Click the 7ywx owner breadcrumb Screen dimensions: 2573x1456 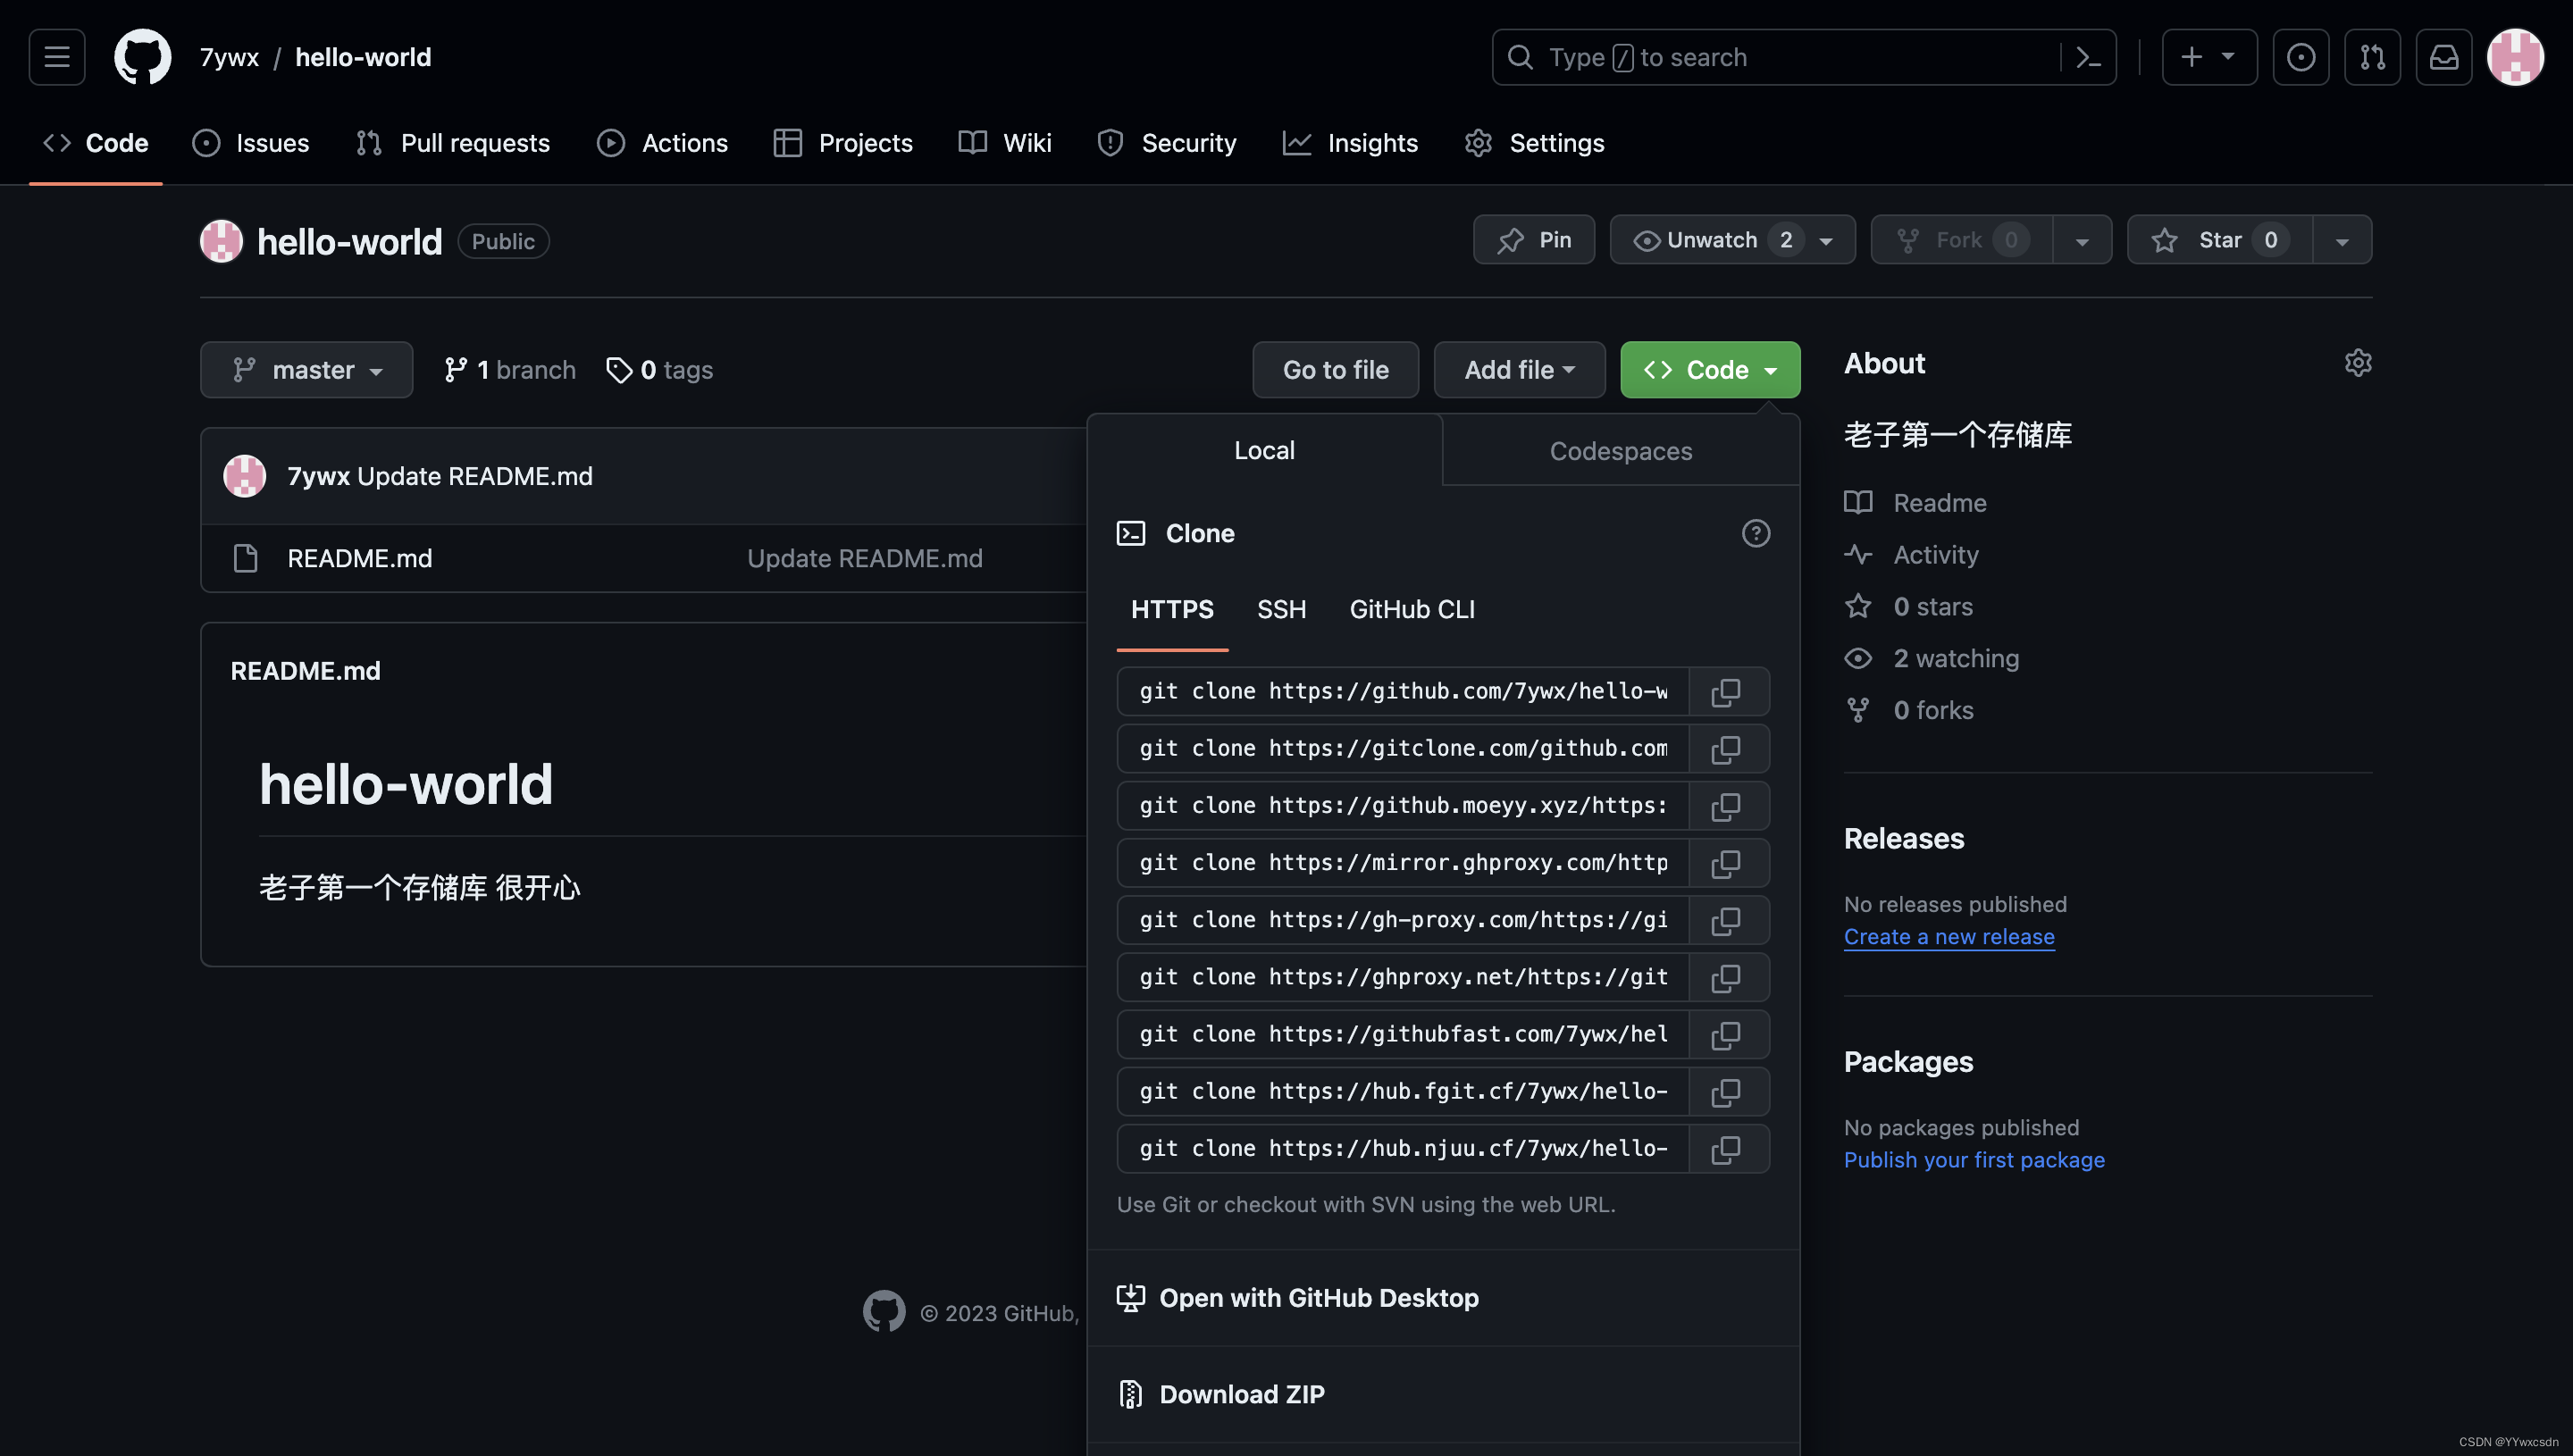(229, 57)
